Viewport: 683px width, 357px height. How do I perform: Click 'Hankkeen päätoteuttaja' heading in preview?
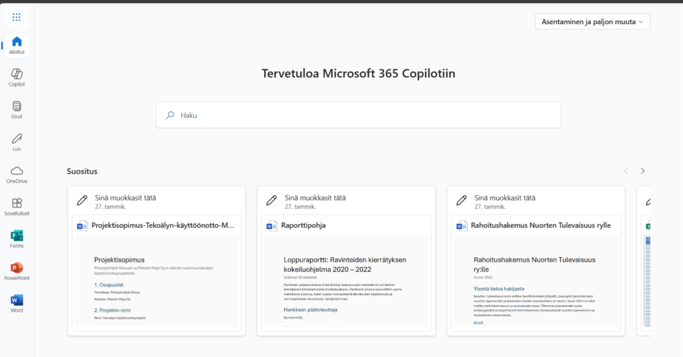tap(311, 310)
